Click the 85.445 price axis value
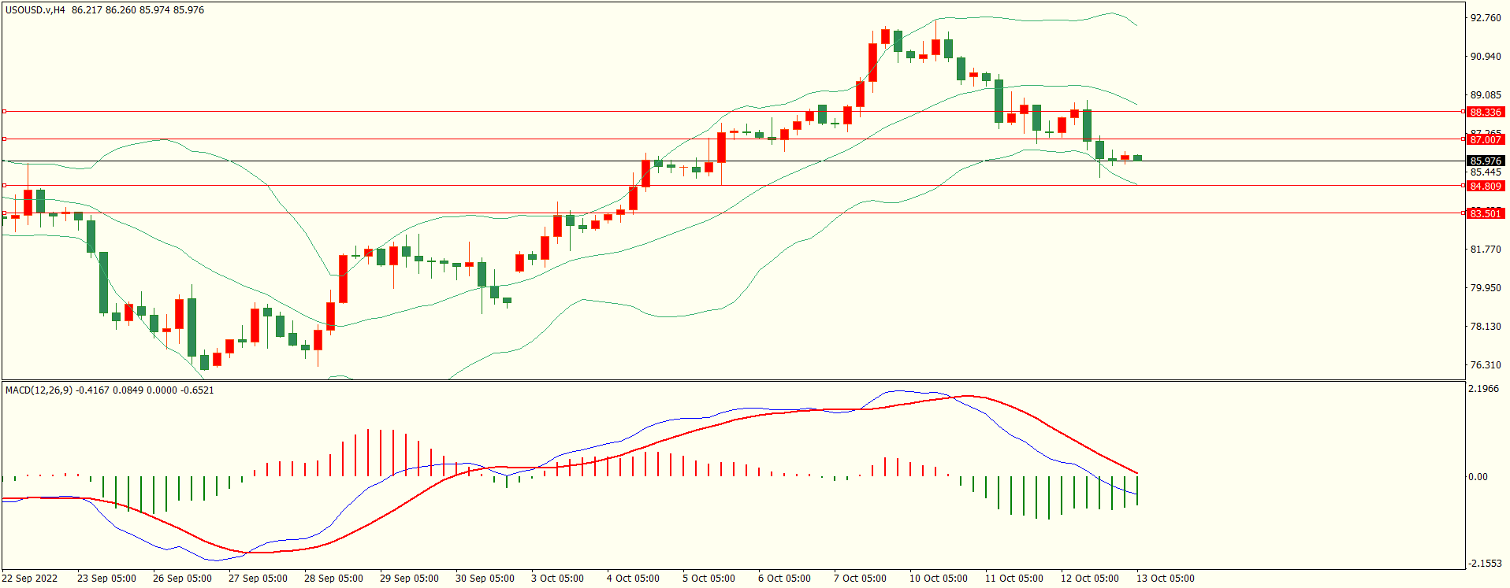This screenshot has width=1510, height=588. (x=1486, y=172)
